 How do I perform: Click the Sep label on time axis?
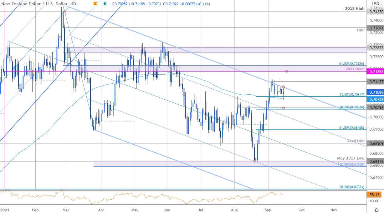tap(269, 210)
